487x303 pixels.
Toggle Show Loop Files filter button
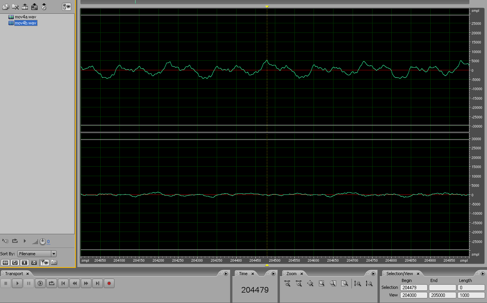[15, 262]
